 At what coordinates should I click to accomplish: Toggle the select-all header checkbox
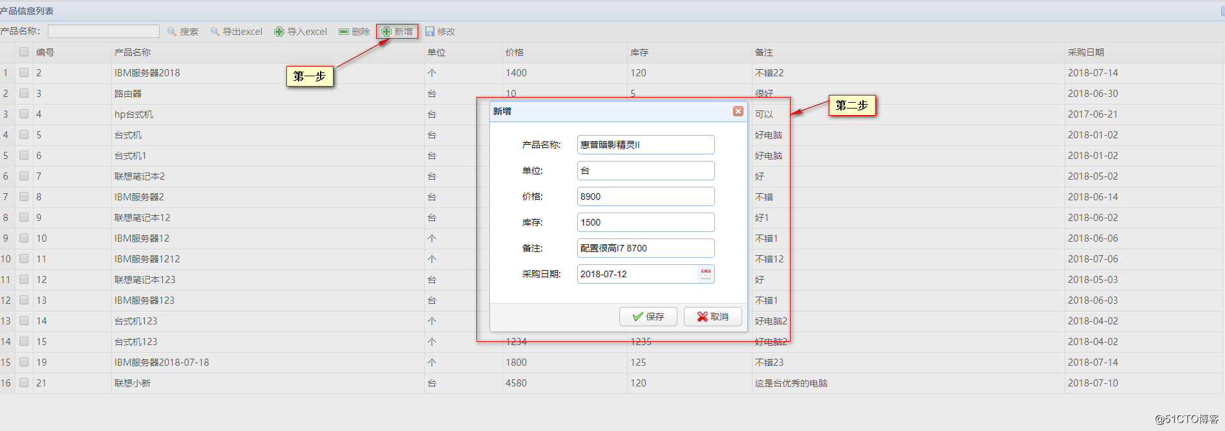24,52
